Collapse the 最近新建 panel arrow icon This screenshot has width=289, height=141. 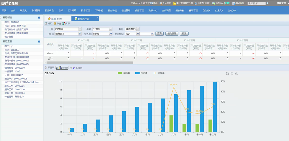[39, 18]
